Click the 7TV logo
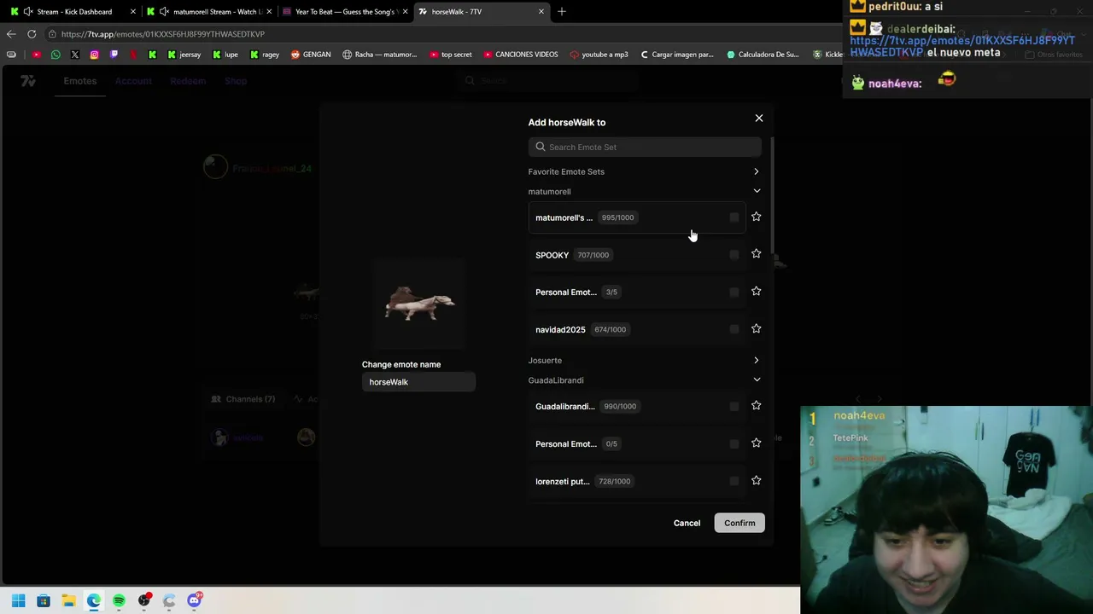Image resolution: width=1093 pixels, height=614 pixels. coord(28,81)
